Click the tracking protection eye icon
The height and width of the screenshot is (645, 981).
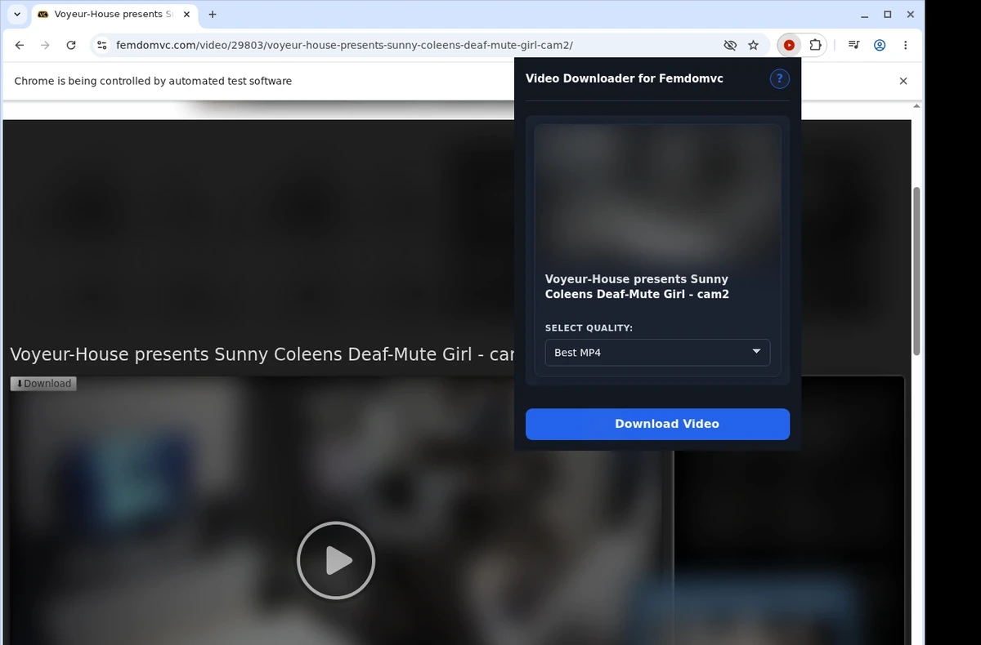click(x=730, y=46)
